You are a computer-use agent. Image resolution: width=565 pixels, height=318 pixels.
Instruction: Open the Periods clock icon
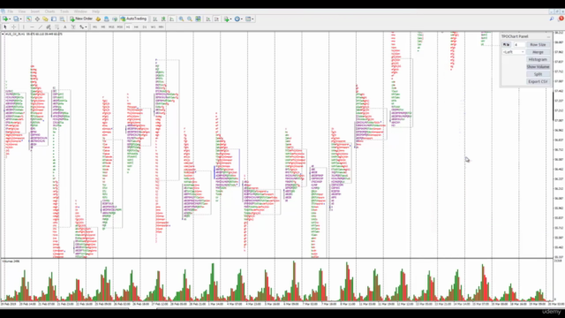tap(237, 19)
